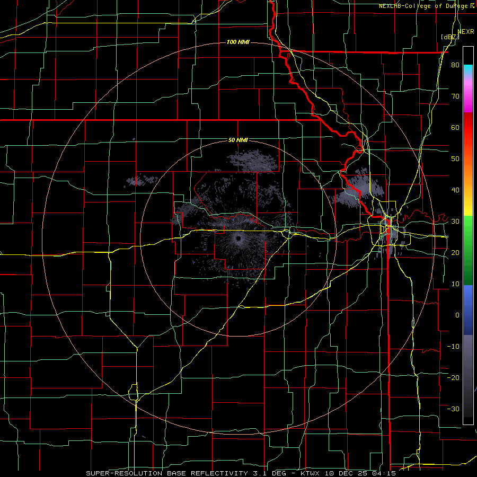Click the 10 DEC 25 04:15 timestamp
Viewport: 477px width, 477px height.
(361, 473)
